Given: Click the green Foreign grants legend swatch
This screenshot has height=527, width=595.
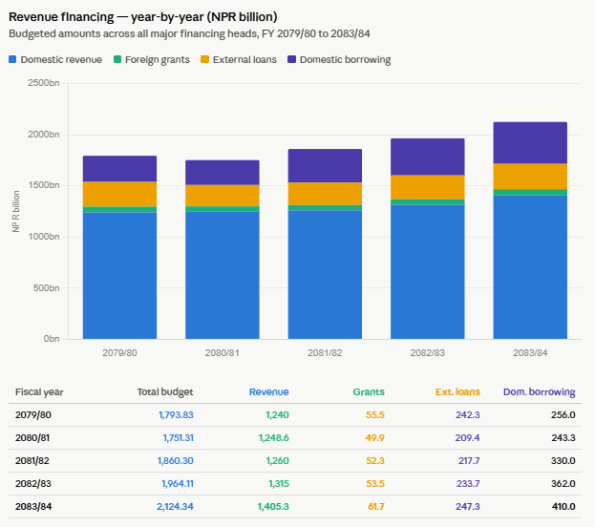Looking at the screenshot, I should (117, 59).
